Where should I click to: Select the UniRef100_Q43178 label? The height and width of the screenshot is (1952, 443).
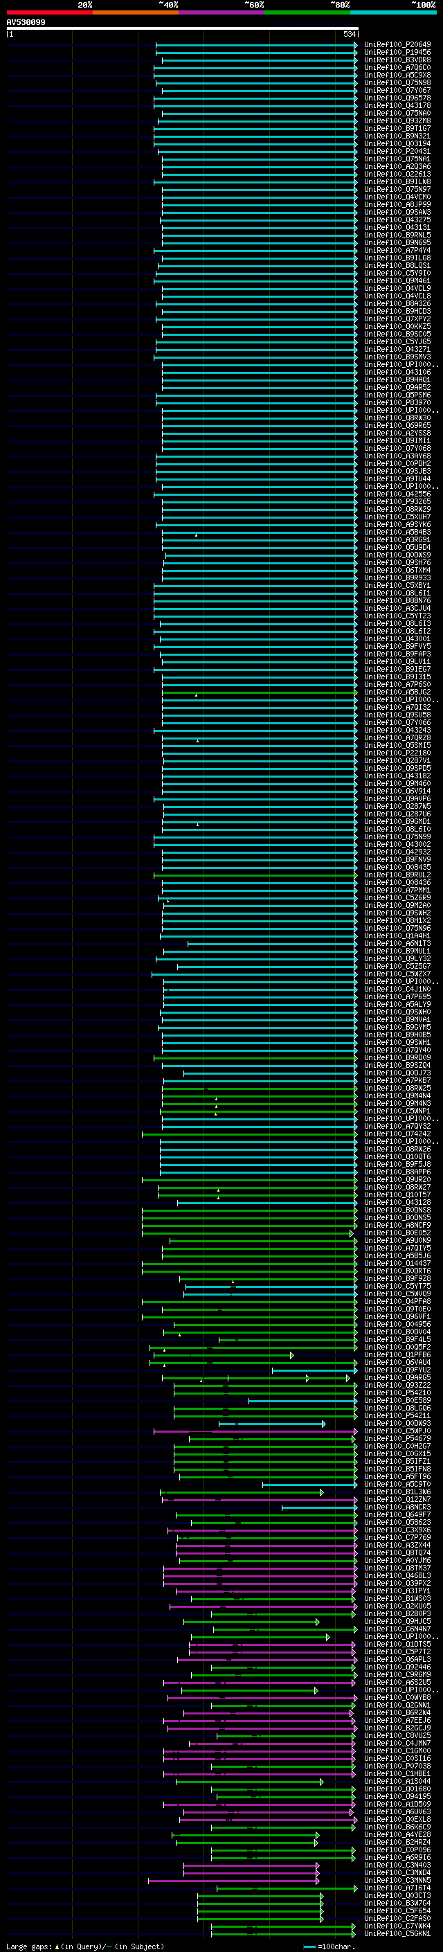pyautogui.click(x=397, y=105)
